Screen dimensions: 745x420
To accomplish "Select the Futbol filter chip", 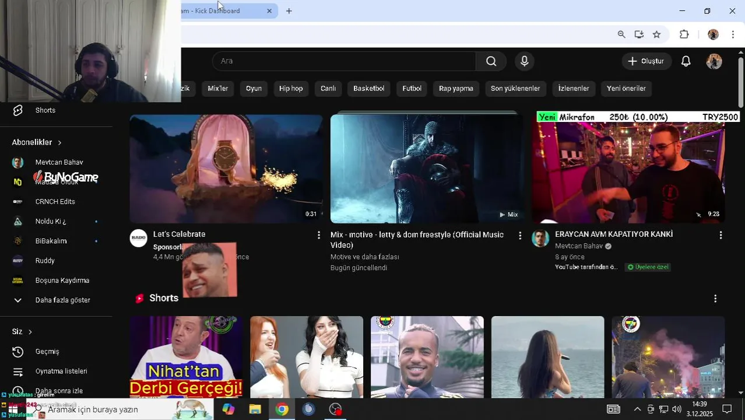I will pos(412,89).
